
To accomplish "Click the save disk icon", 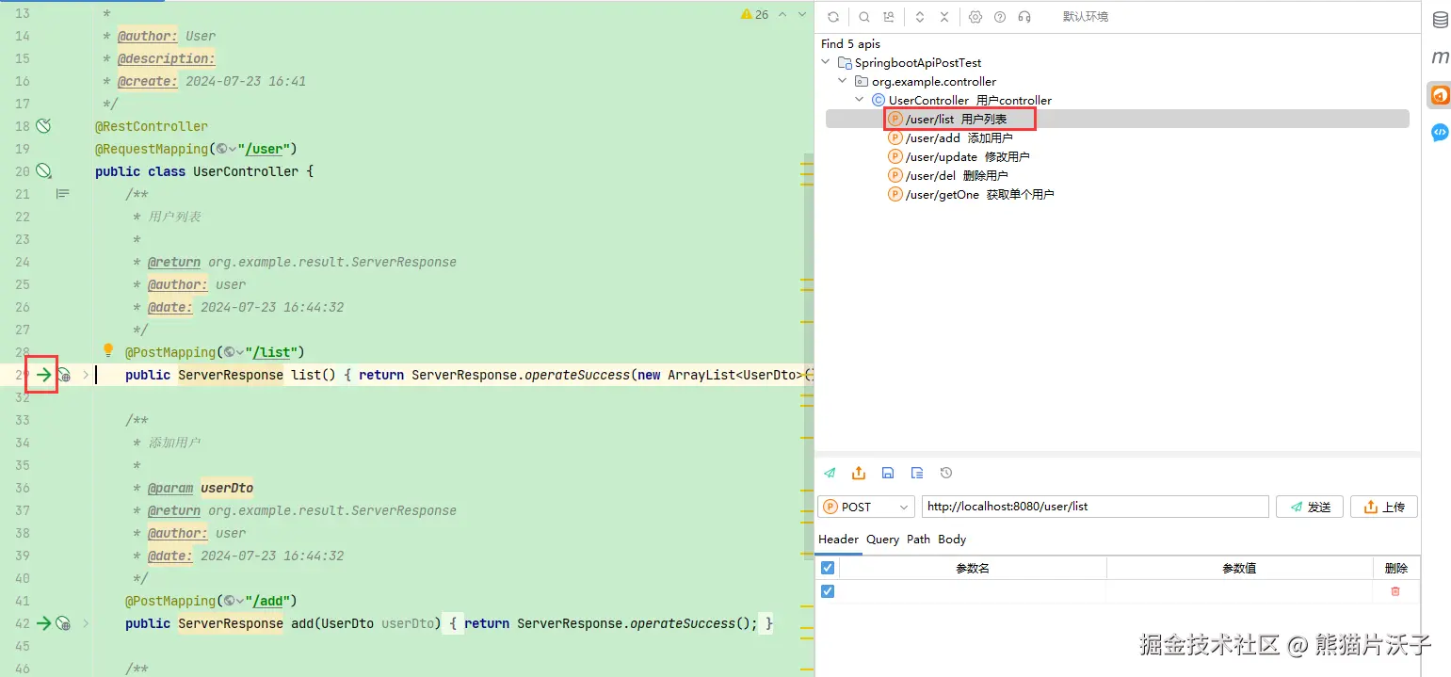I will tap(888, 473).
